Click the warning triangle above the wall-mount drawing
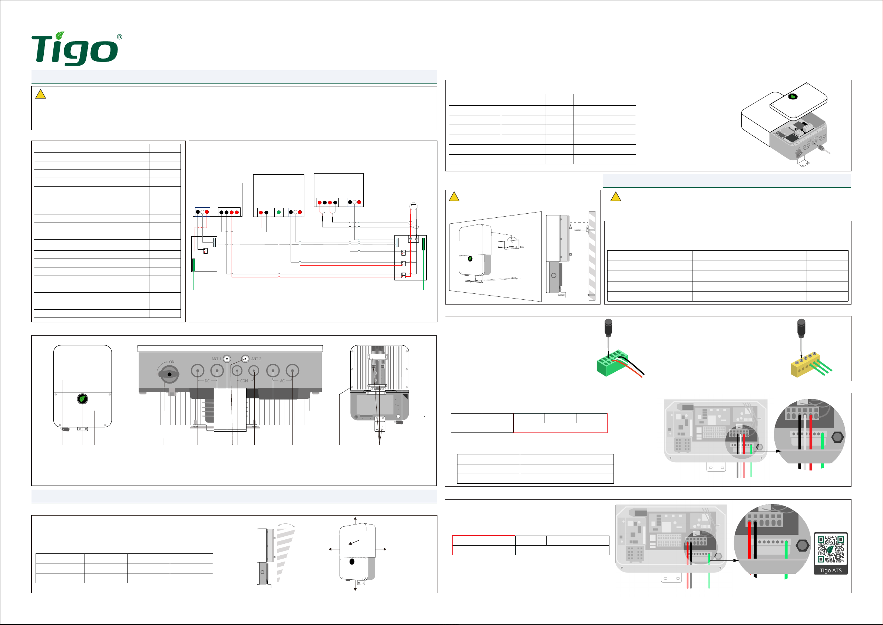The width and height of the screenshot is (883, 625). 454,197
